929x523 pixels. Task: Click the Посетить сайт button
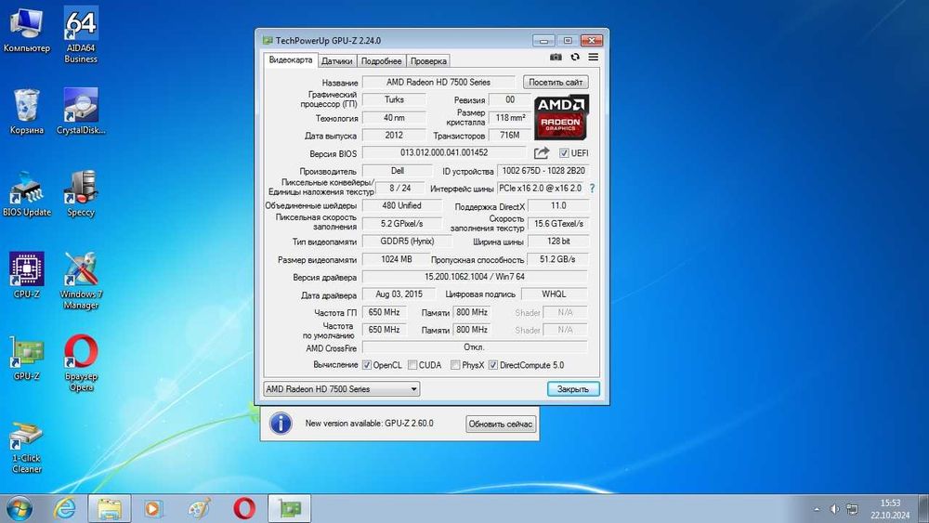[556, 83]
